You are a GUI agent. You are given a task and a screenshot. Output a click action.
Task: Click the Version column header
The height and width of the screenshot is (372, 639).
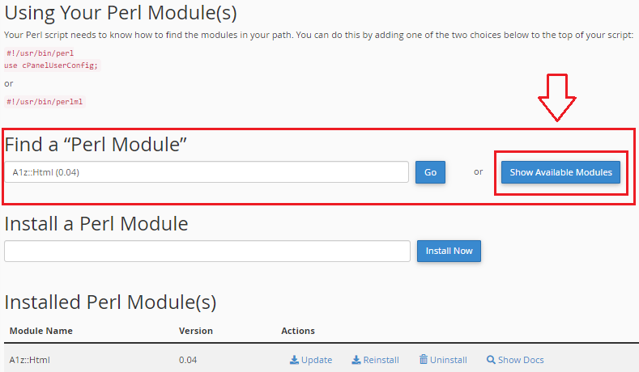196,331
